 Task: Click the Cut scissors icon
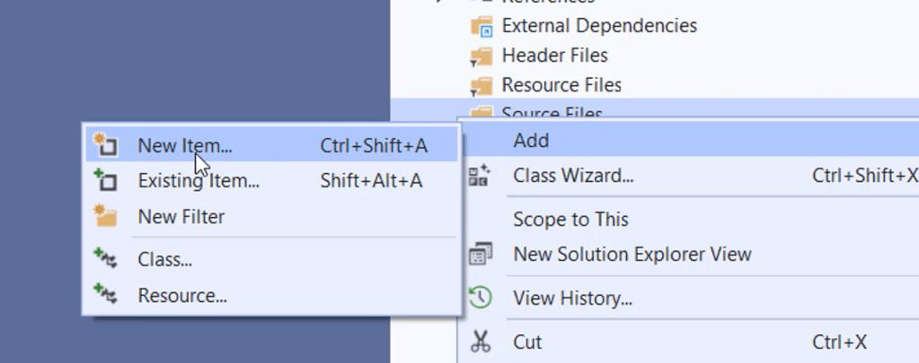pos(480,342)
